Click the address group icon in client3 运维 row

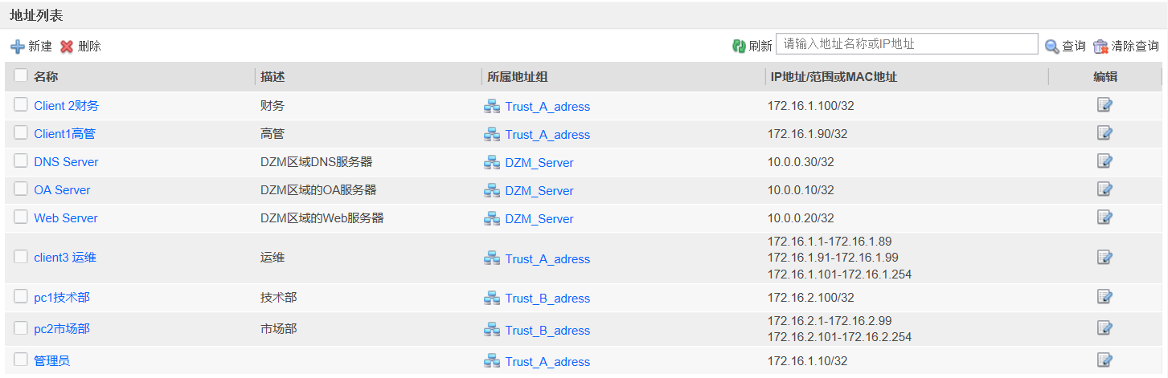pyautogui.click(x=492, y=258)
